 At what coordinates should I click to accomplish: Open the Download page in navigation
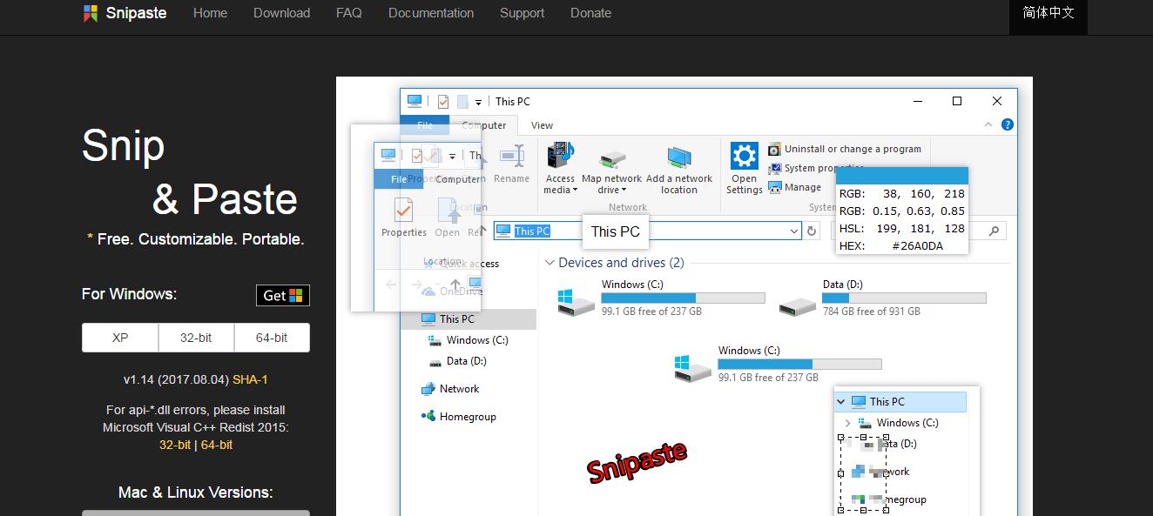click(x=281, y=13)
